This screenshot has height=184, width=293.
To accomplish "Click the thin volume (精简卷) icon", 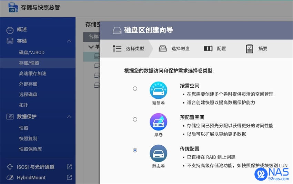I will (158, 90).
